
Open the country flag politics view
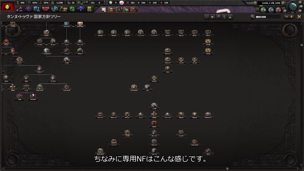pos(8,6)
